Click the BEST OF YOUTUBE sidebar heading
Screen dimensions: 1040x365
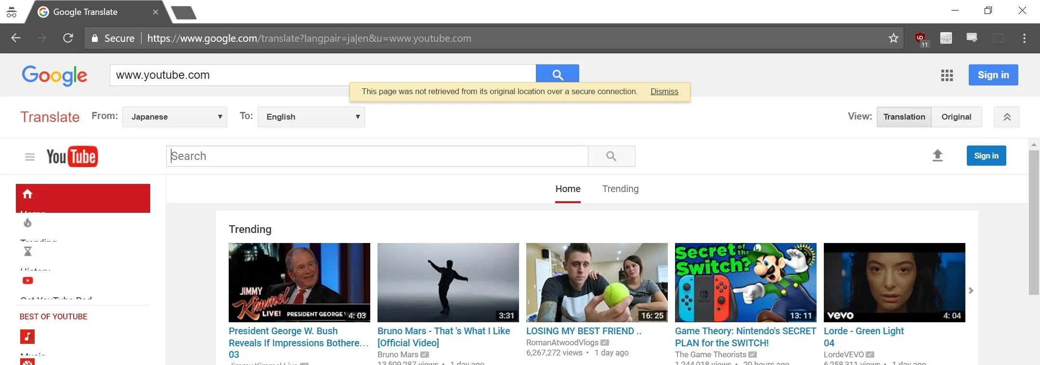53,316
